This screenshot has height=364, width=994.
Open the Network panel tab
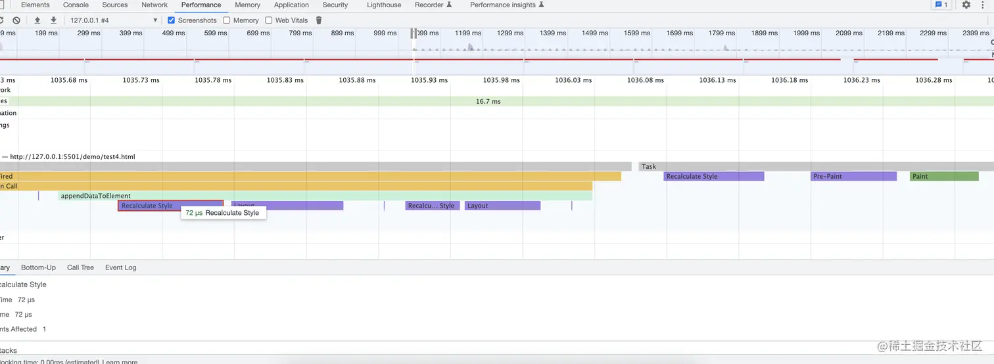[x=154, y=5]
